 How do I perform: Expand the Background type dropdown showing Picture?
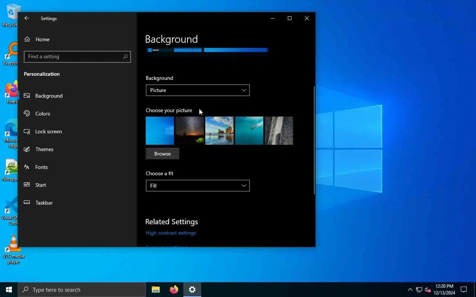(197, 90)
